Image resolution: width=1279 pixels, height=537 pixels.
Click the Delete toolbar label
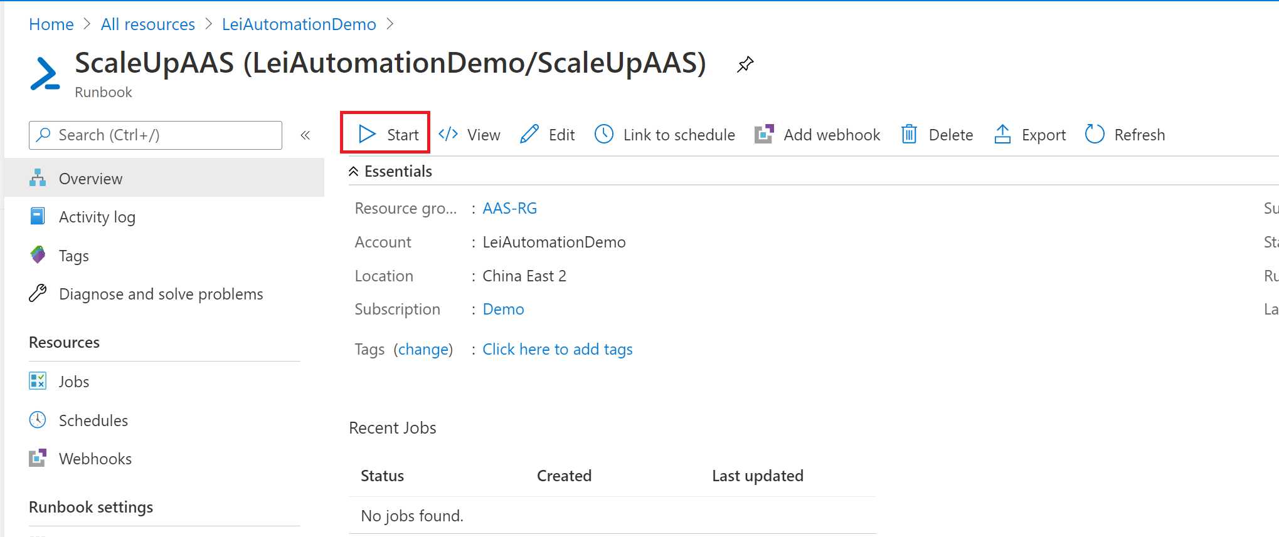[x=951, y=135]
